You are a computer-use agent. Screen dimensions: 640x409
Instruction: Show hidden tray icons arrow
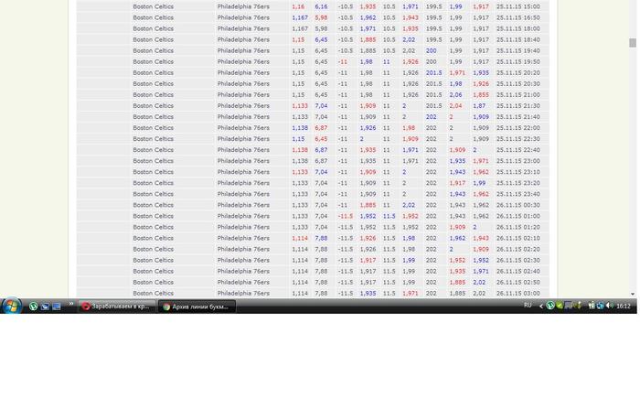coord(541,306)
